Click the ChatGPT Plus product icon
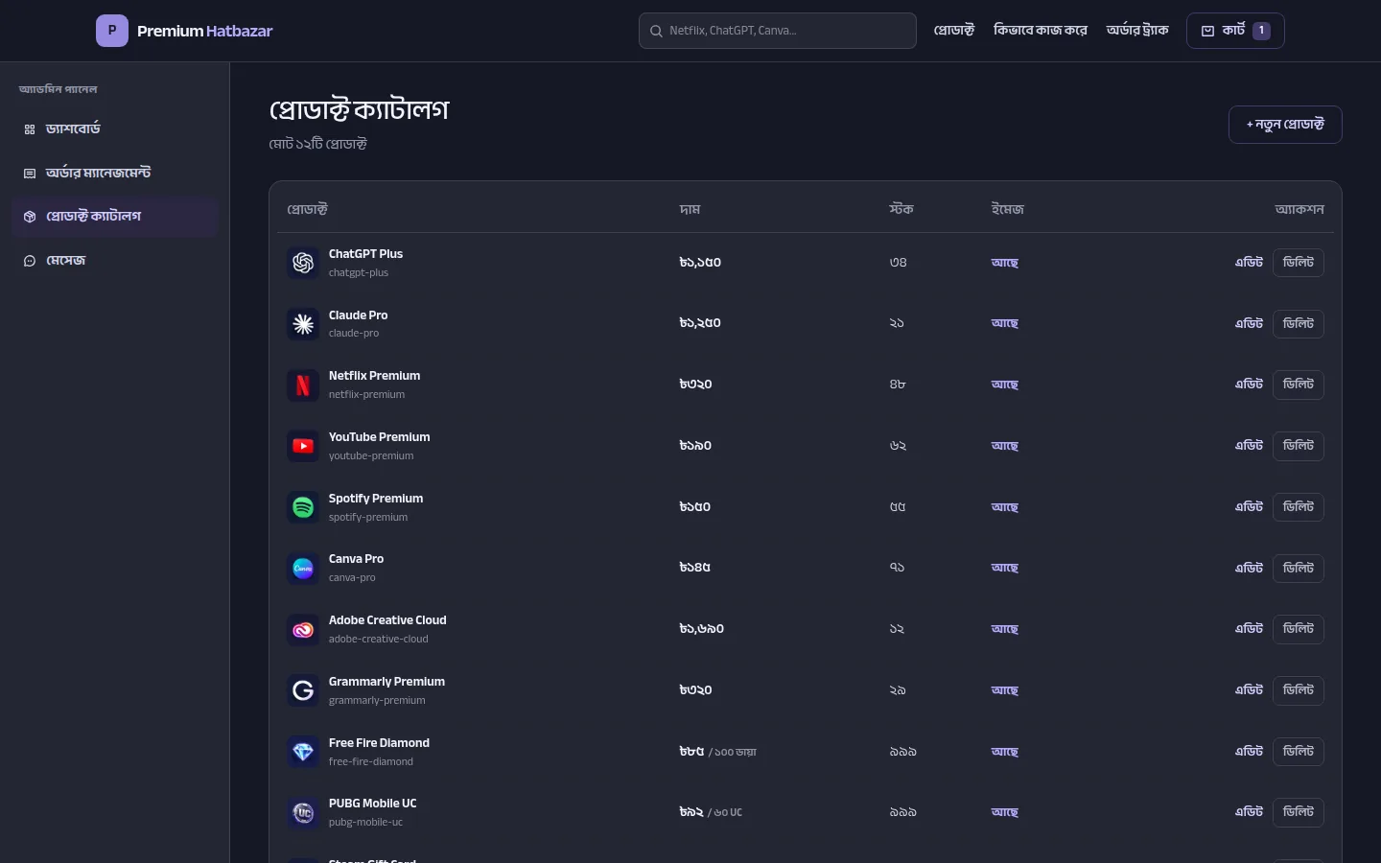 [303, 263]
